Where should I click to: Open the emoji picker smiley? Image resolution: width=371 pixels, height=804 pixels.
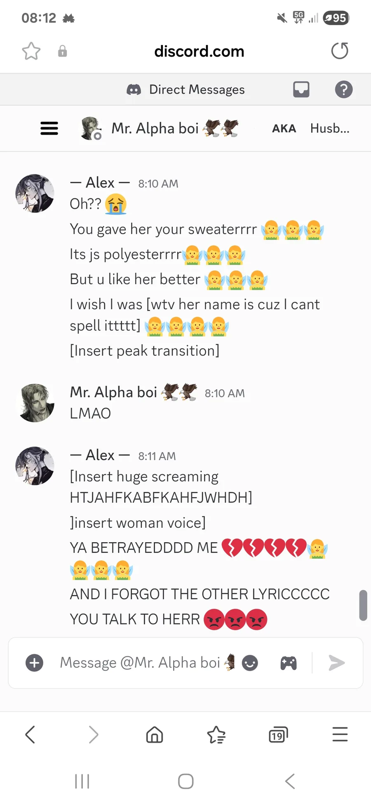click(250, 663)
